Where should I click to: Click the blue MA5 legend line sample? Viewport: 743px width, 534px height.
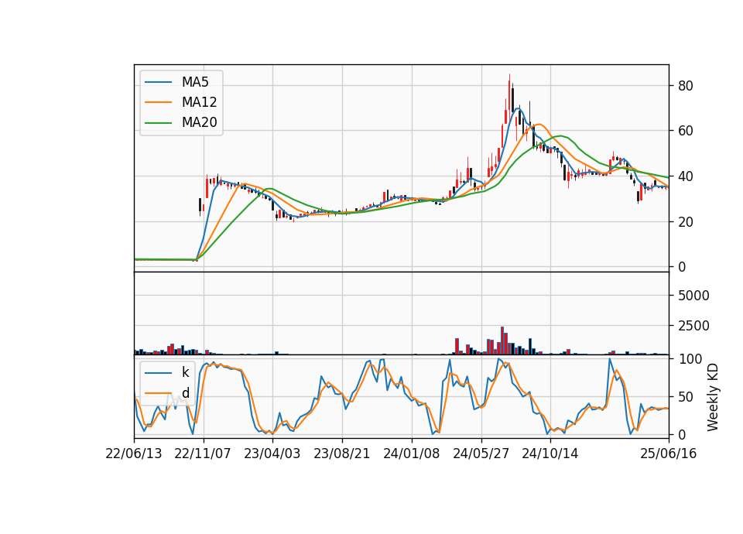(x=158, y=82)
